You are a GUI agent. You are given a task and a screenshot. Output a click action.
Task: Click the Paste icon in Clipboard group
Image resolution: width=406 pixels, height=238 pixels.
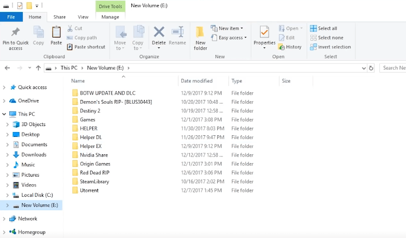pyautogui.click(x=56, y=33)
